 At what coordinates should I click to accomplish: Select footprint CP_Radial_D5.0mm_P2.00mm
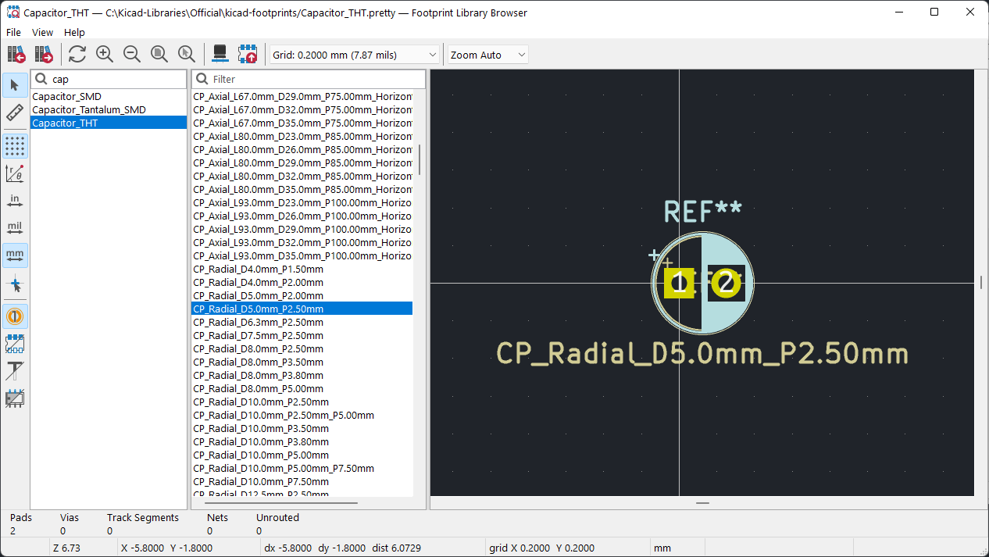[x=302, y=296]
